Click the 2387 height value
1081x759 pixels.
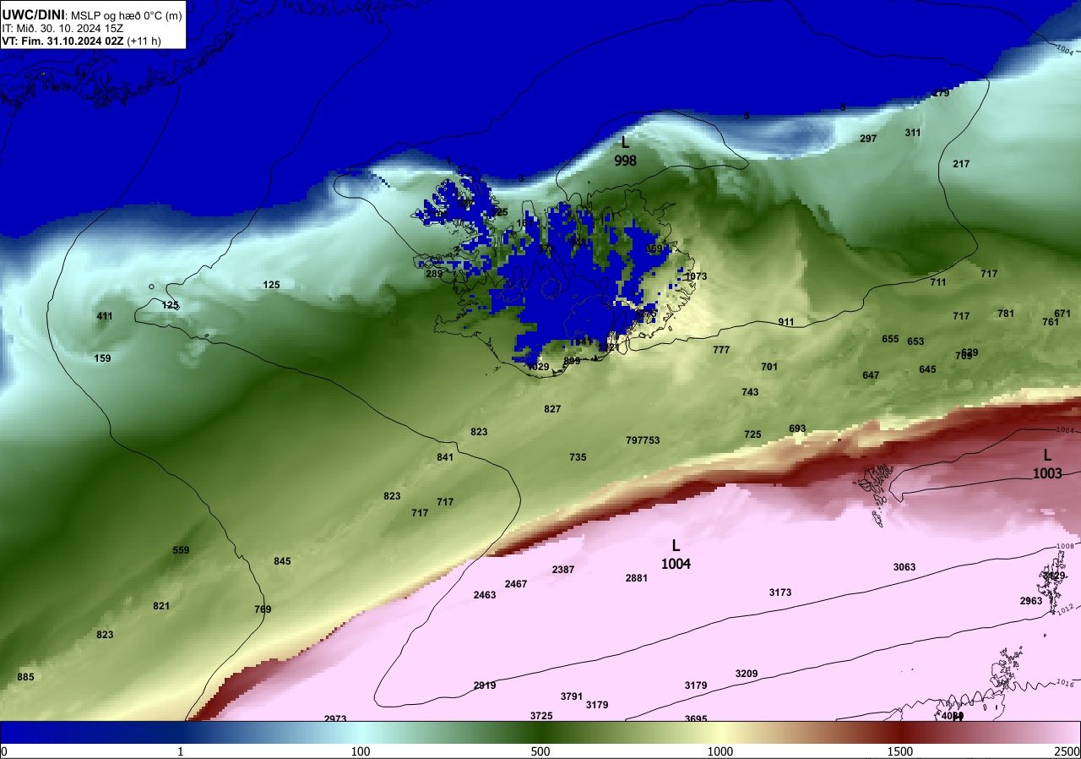pos(563,570)
